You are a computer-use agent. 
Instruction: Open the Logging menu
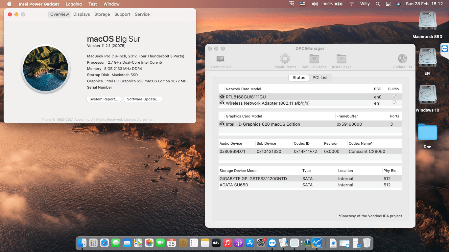(x=73, y=4)
